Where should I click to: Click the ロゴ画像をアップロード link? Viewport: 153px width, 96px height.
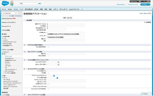point(53,34)
